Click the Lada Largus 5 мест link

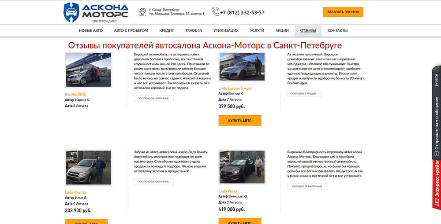click(x=235, y=88)
